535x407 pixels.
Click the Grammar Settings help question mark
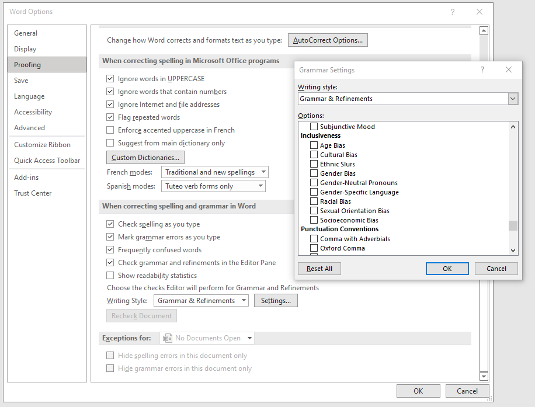tap(482, 69)
